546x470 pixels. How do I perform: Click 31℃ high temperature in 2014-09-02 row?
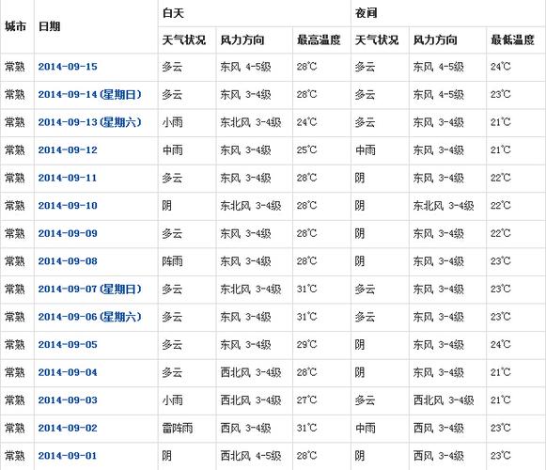click(306, 429)
